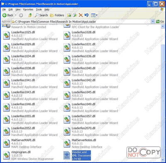This screenshot has height=163, width=166.
Task: Click the scrollbar up arrow
Action: (x=163, y=27)
